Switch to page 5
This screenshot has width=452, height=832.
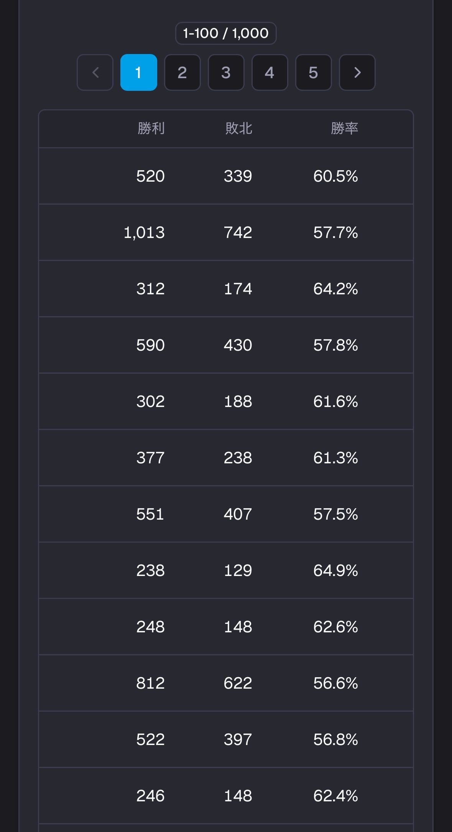[x=313, y=72]
